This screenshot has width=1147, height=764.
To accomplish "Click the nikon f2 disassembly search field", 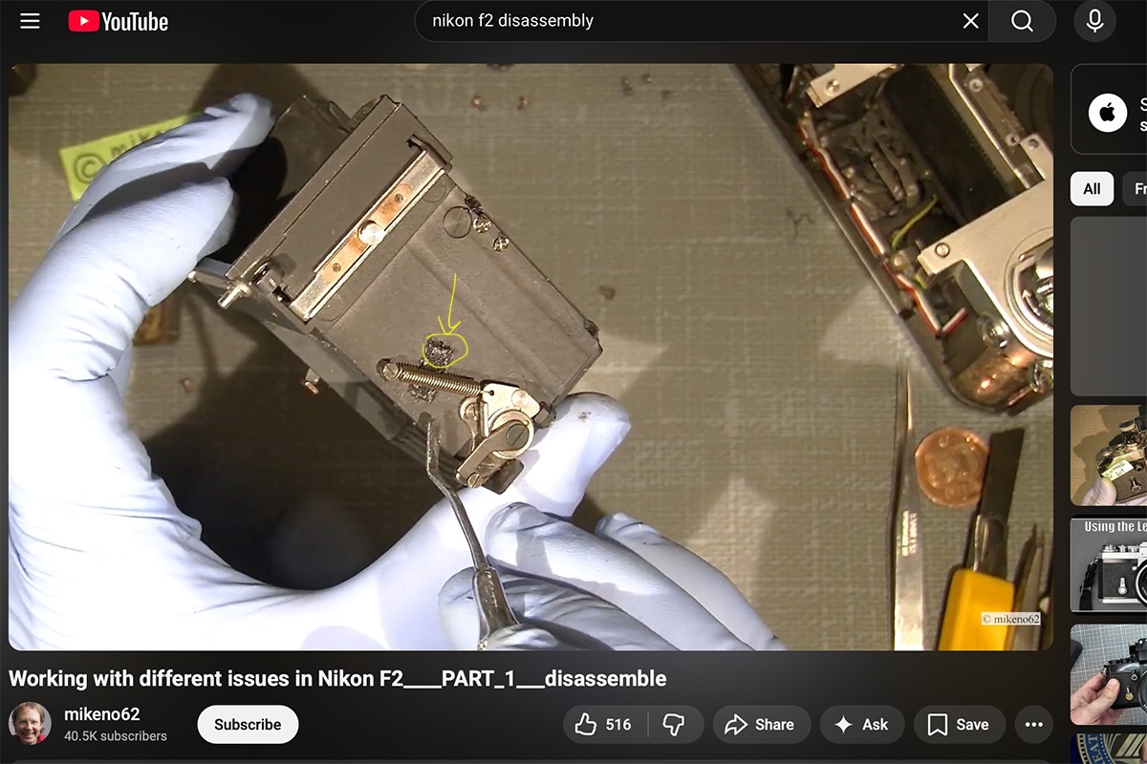I will [x=669, y=20].
